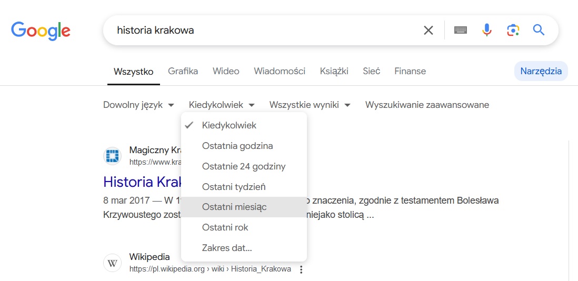
Task: Expand the Dowolny język dropdown
Action: coord(138,105)
